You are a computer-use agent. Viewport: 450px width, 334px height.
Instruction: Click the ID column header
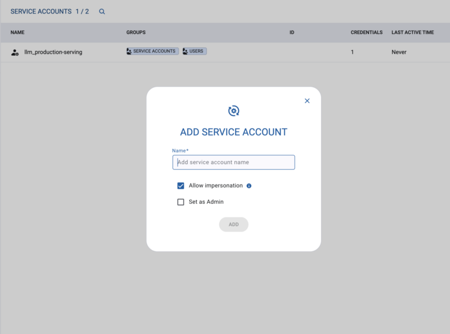[x=292, y=32]
